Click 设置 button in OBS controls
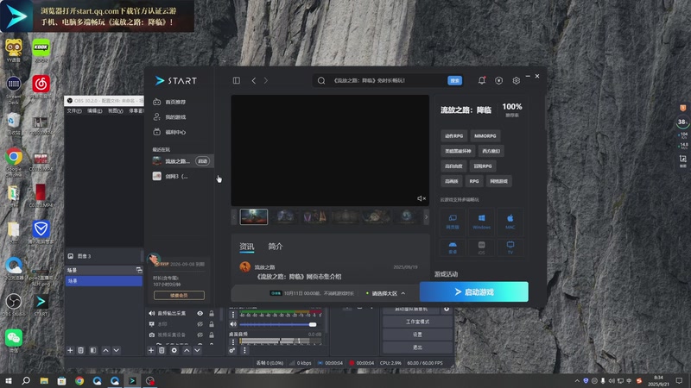The width and height of the screenshot is (691, 388). pyautogui.click(x=417, y=335)
